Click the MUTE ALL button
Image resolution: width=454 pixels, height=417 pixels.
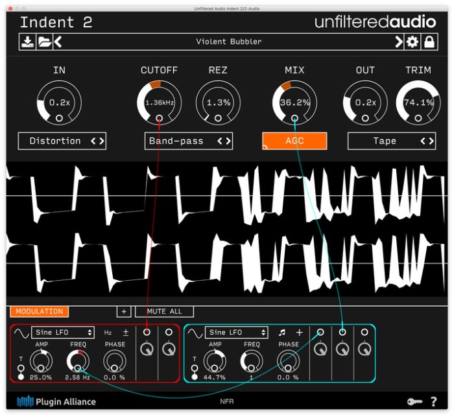[x=164, y=311]
